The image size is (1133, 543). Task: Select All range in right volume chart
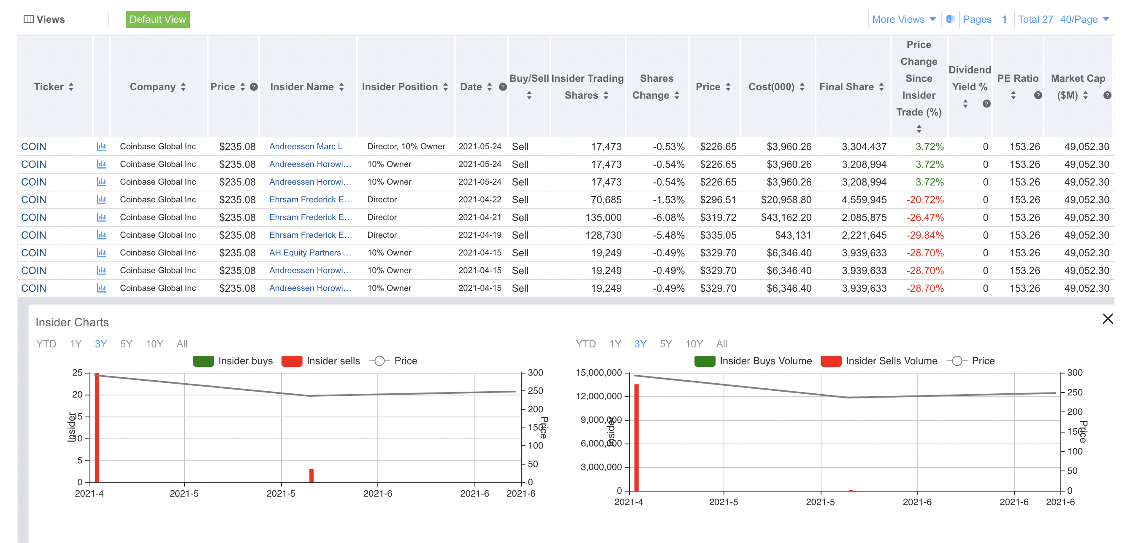[x=722, y=344]
